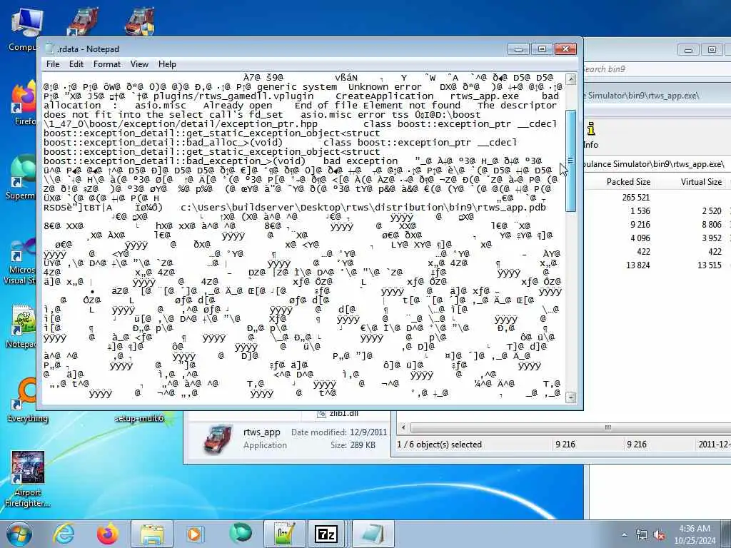This screenshot has height=548, width=731.
Task: Switch to the Notepad taskbar button
Action: (x=373, y=534)
